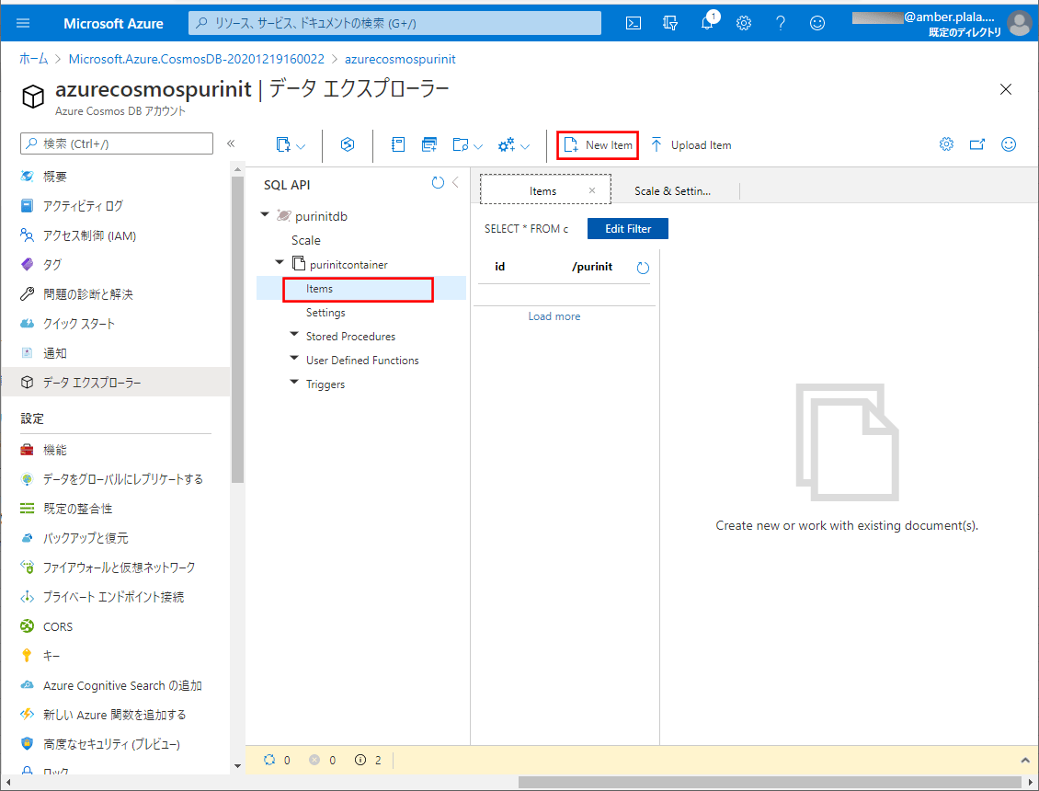Open the account avatar menu
The height and width of the screenshot is (791, 1039).
[1019, 23]
